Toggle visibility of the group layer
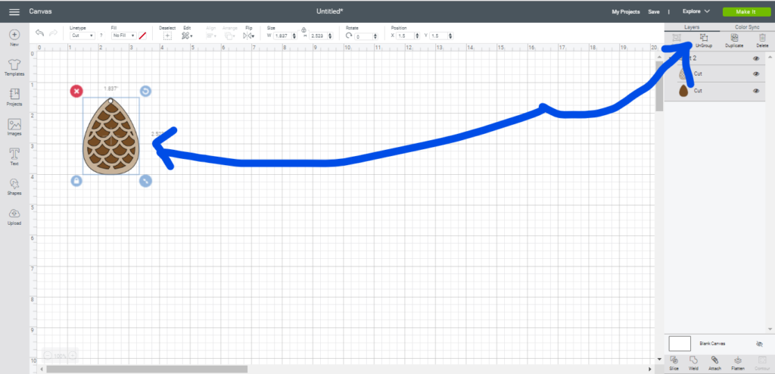 756,58
